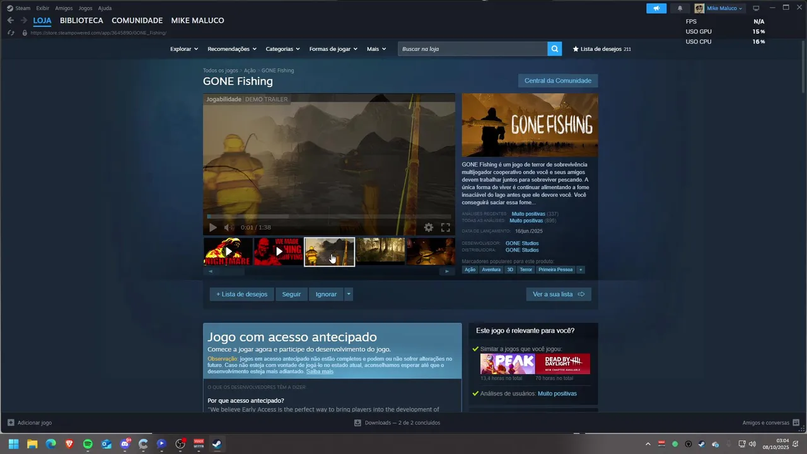Screen dimensions: 807x454
Task: Open video settings gear icon
Action: 429,228
